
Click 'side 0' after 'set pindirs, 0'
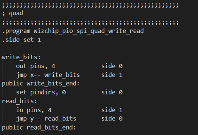112,92
